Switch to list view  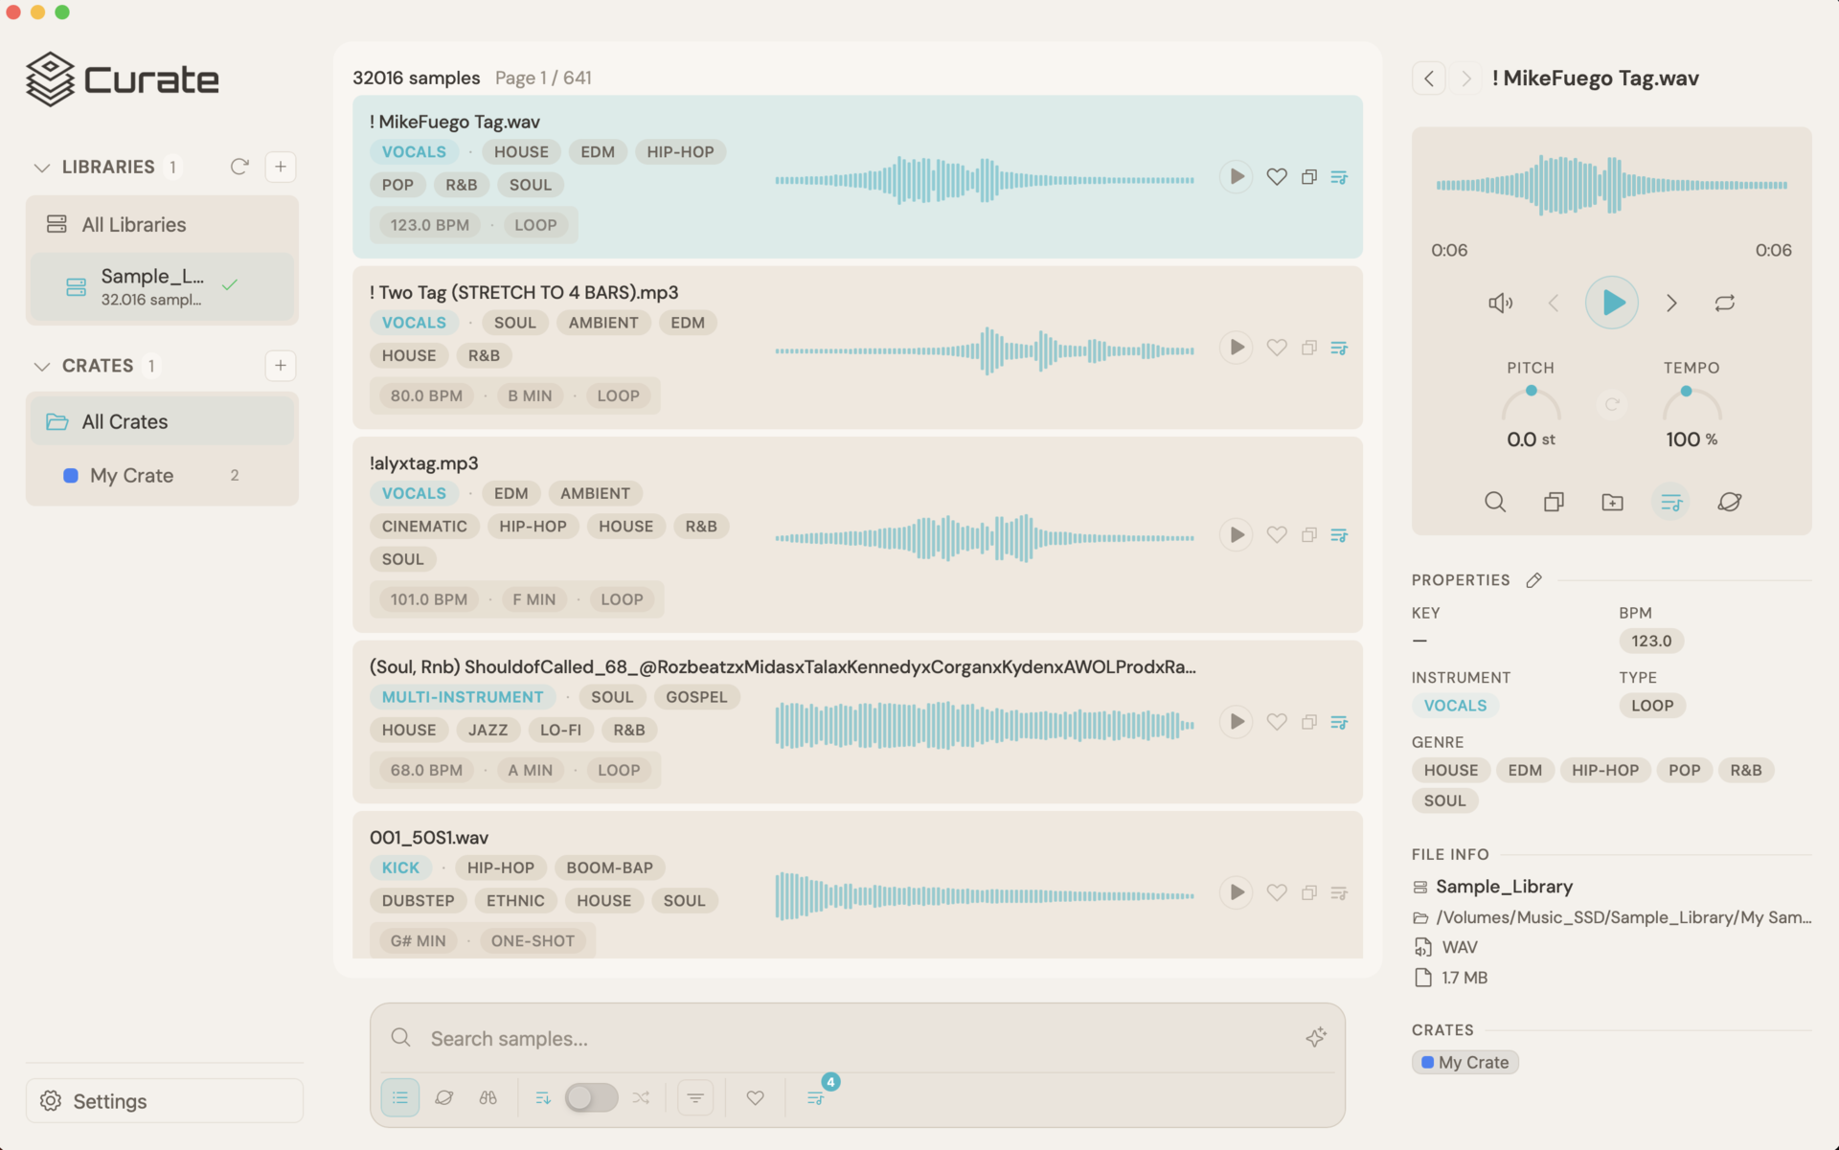point(400,1098)
